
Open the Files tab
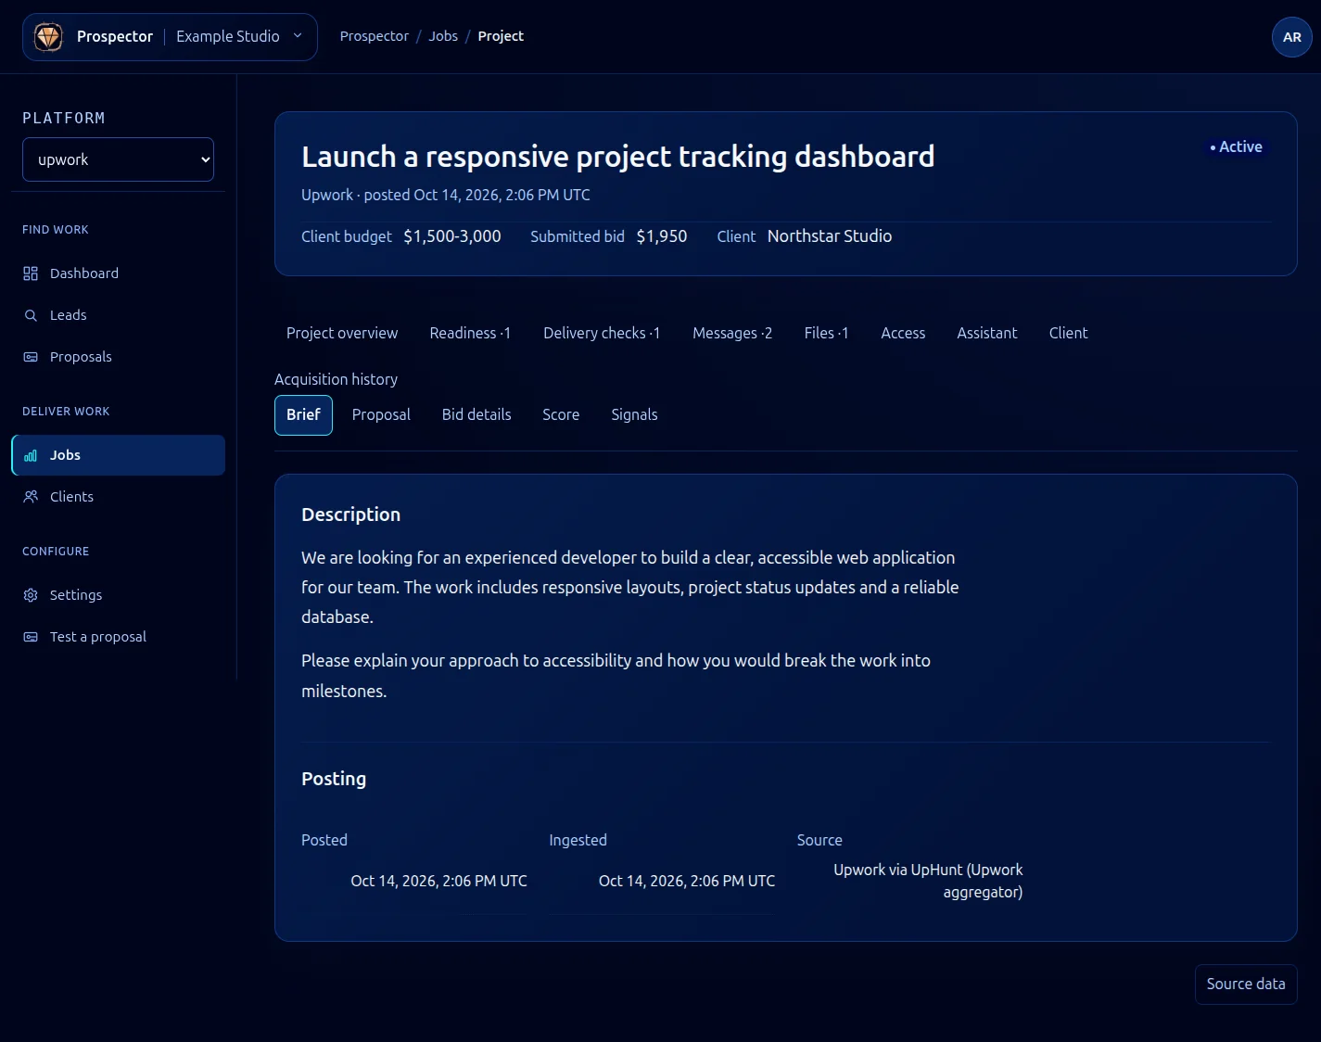(x=826, y=333)
